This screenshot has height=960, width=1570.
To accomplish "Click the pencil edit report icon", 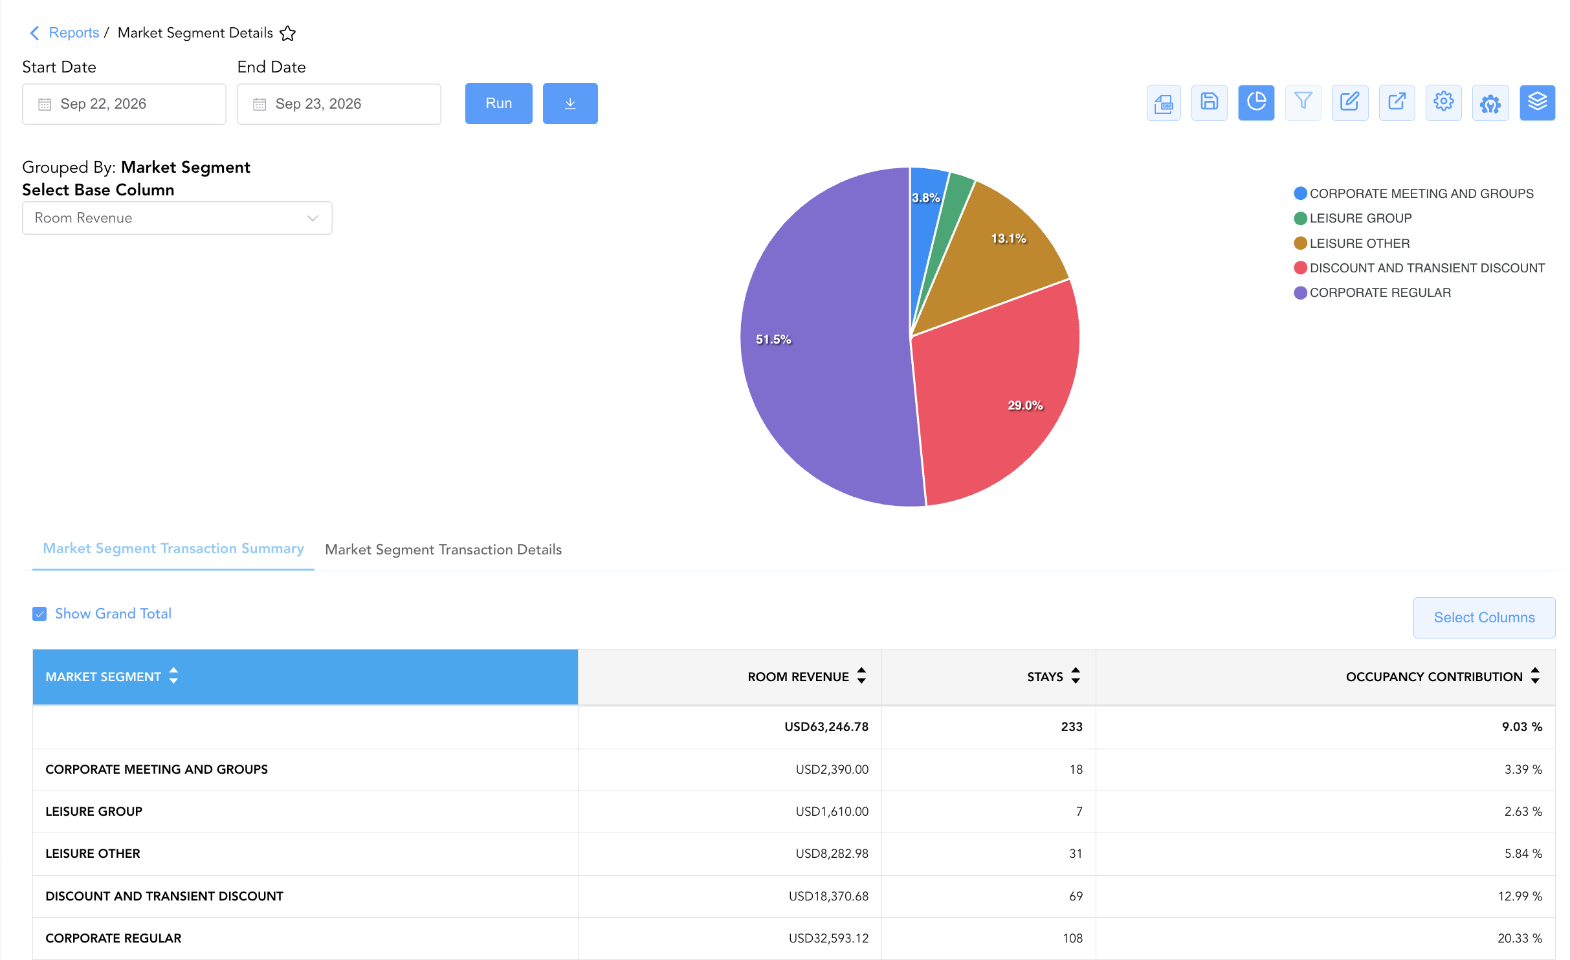I will (1350, 103).
